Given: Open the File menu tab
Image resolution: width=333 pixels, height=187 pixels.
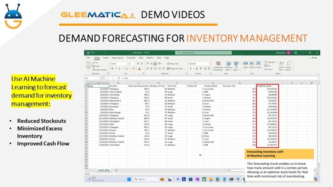Looking at the screenshot, I should (88, 58).
